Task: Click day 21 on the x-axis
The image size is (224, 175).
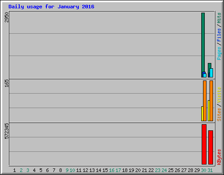Action: click(144, 170)
